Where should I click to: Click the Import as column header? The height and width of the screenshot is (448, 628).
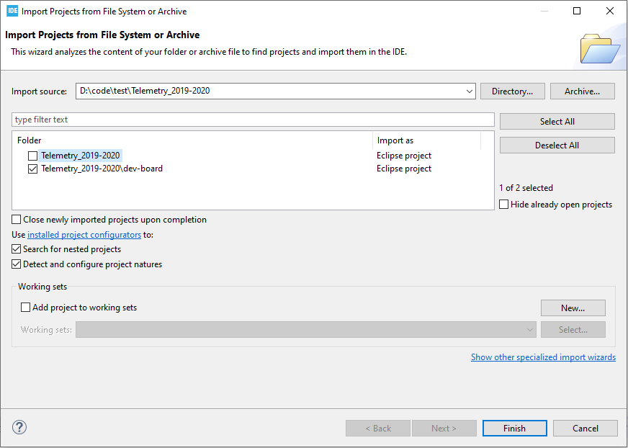click(x=427, y=140)
